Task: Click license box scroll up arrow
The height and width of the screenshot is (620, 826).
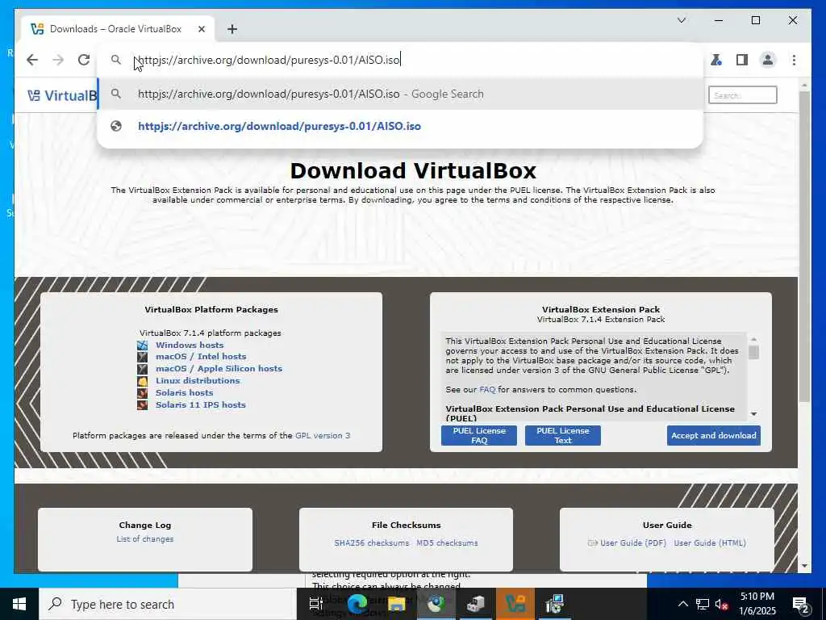Action: 753,339
